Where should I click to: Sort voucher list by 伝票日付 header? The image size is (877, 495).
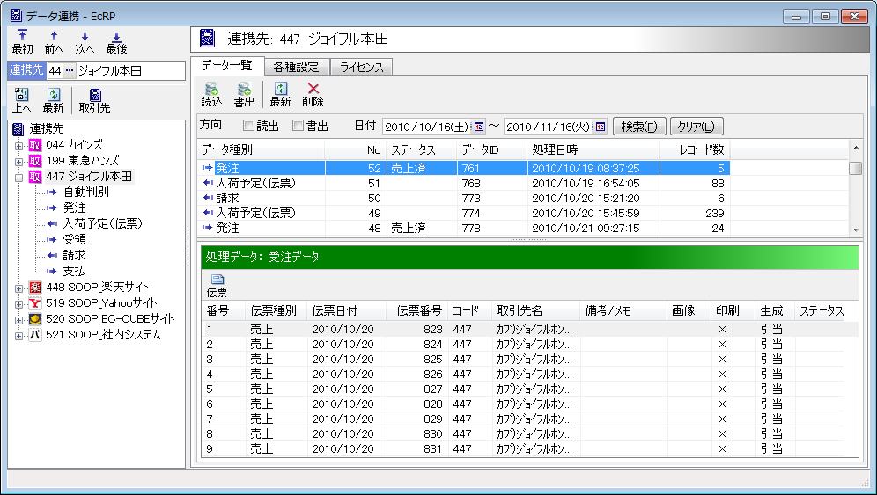pos(347,310)
